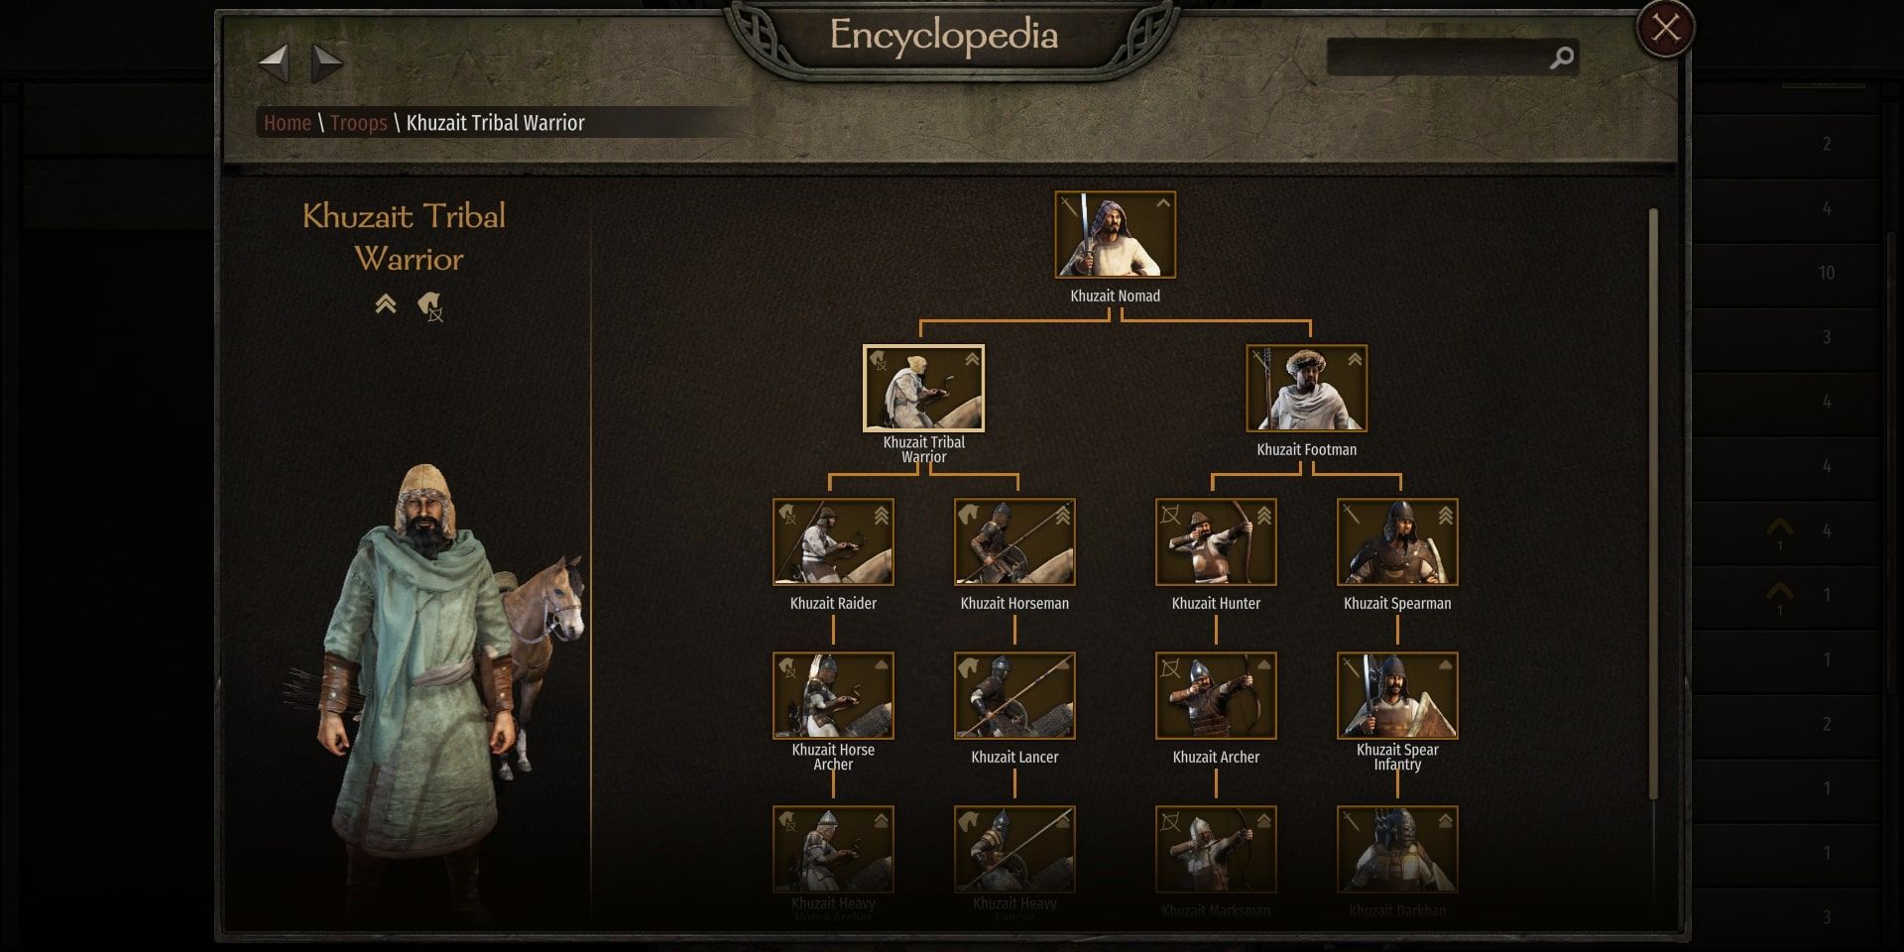The height and width of the screenshot is (952, 1904).
Task: Go back with the left arrow
Action: [x=274, y=63]
